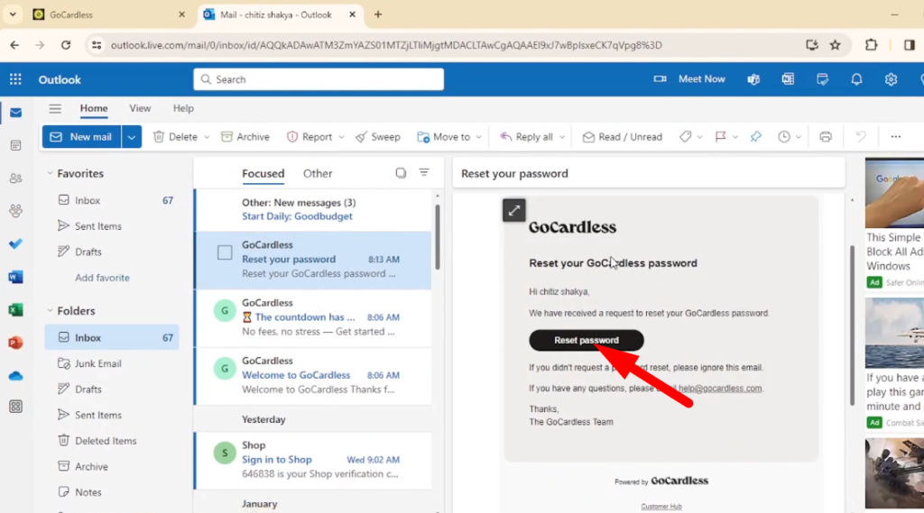Open the To Do checkmark app
Screen dimensions: 924x513
(16, 243)
